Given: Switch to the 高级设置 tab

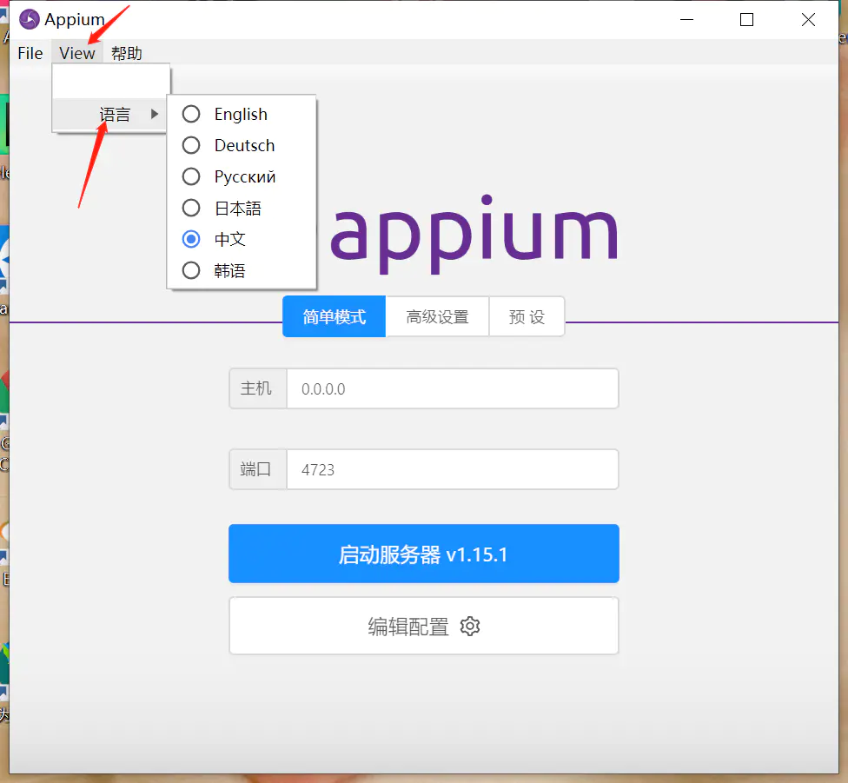Looking at the screenshot, I should click(x=438, y=316).
